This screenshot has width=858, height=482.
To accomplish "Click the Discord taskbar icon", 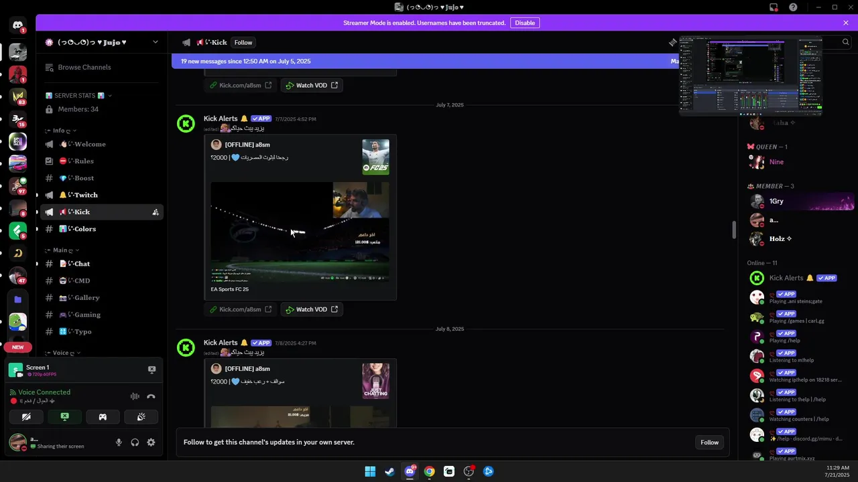I will tap(410, 471).
